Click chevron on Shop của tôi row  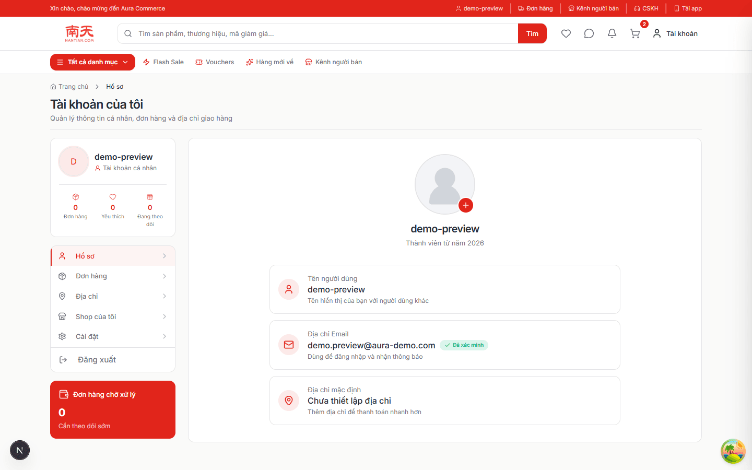164,316
